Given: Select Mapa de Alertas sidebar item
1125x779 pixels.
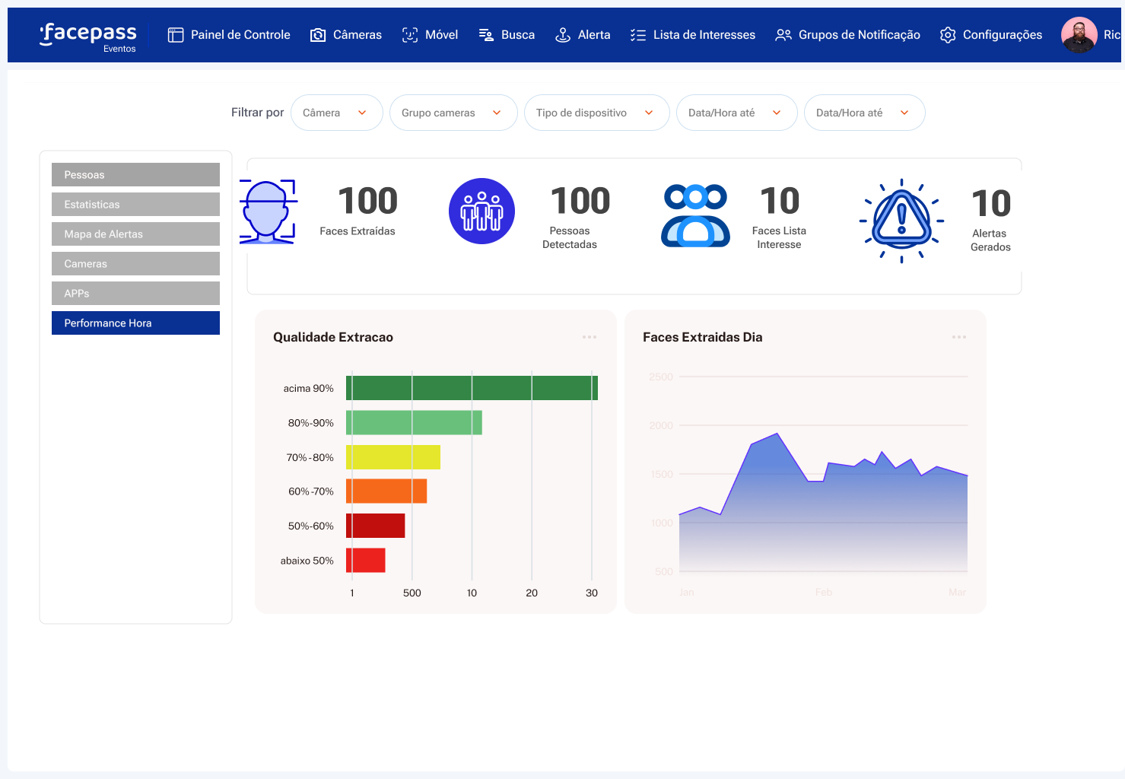Looking at the screenshot, I should click(135, 234).
